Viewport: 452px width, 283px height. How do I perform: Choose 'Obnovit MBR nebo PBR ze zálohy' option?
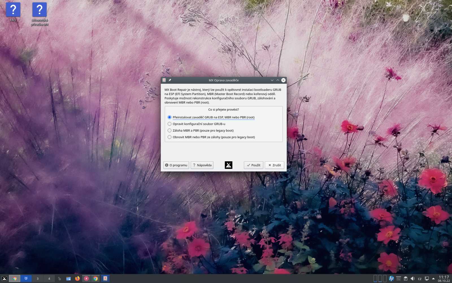(x=211, y=137)
